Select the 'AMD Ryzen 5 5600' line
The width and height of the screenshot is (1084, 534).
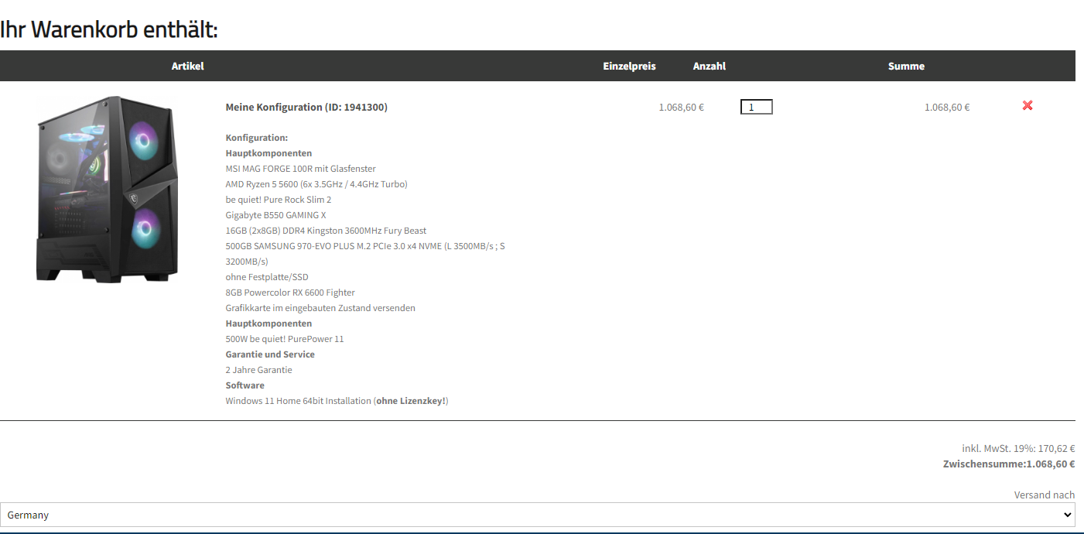[316, 184]
